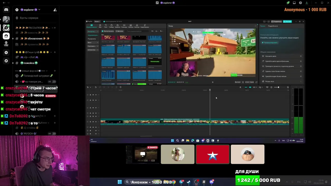Click Steam icon on bottom taskbar
Image resolution: width=331 pixels, height=186 pixels.
189,182
